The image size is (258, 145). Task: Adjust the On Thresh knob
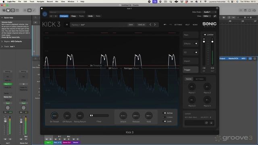coord(54,116)
